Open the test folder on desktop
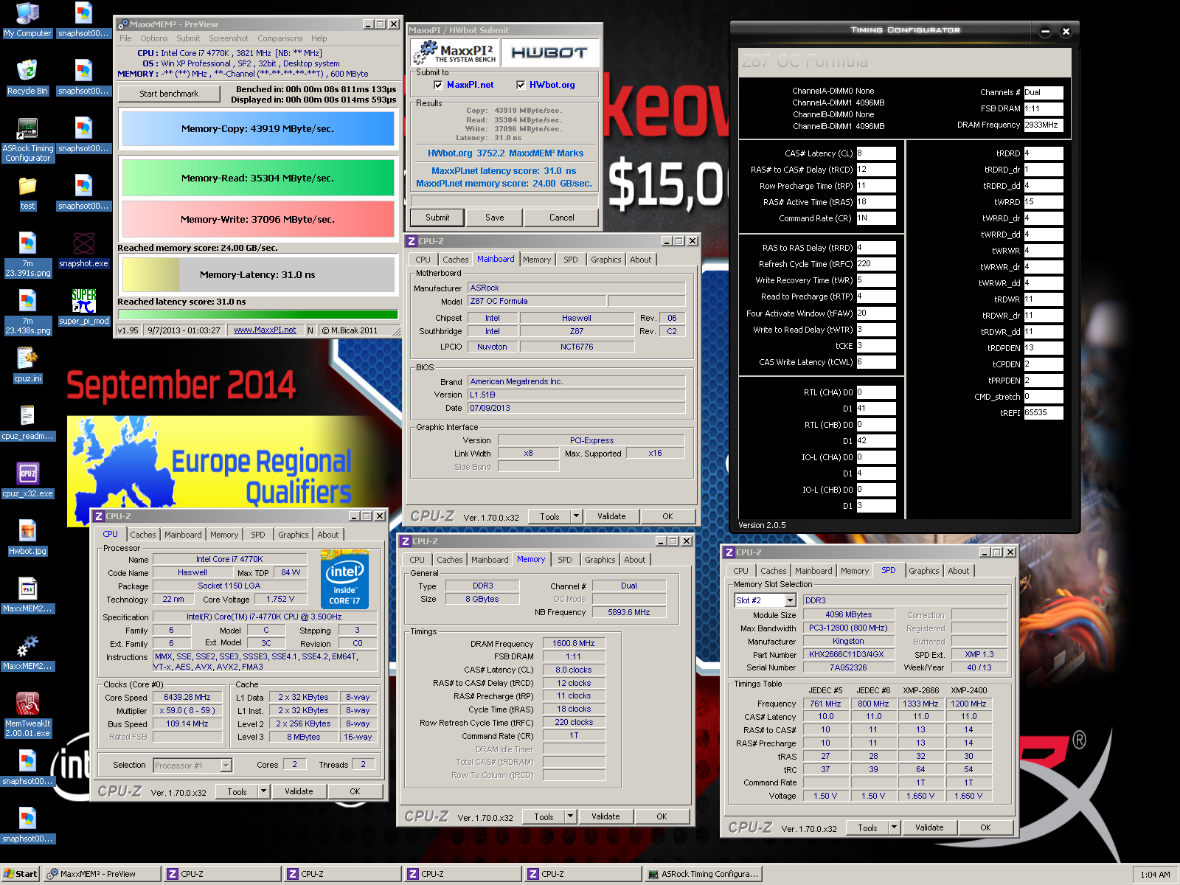1180x885 pixels. 27,192
